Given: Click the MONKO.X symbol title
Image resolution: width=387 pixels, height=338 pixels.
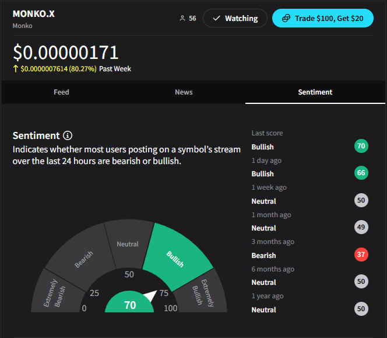Looking at the screenshot, I should [34, 14].
